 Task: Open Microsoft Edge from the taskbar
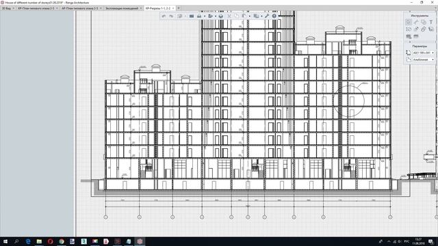28,241
